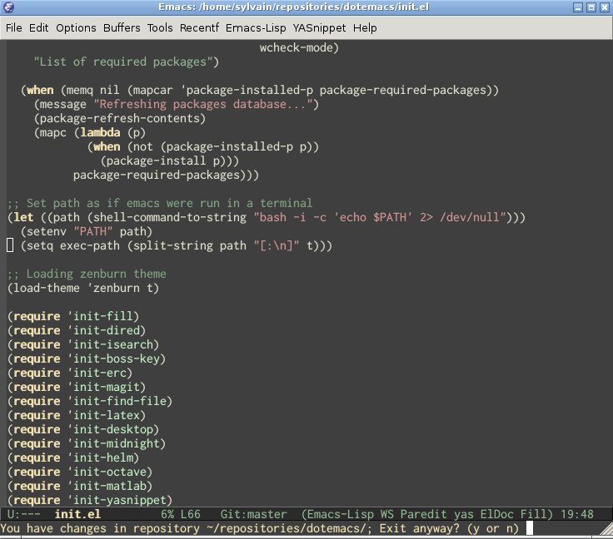Click the require 'init-matlab line
Screen dimensions: 613x539
click(80, 487)
